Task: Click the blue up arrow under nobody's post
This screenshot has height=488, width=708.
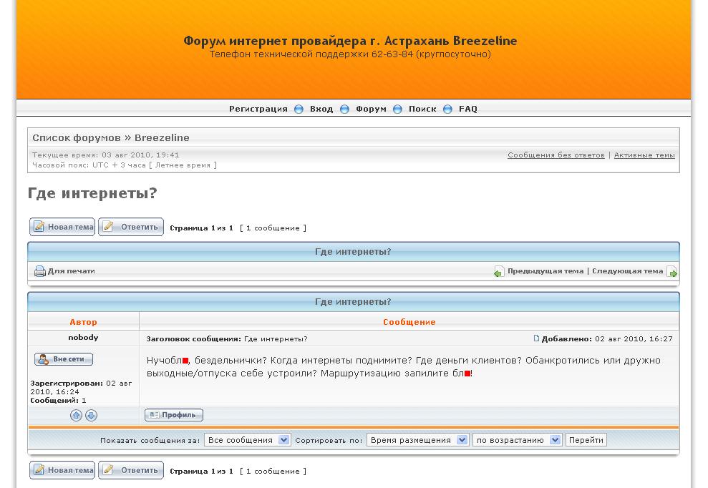Action: point(76,415)
